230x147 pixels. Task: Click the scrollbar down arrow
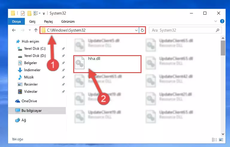click(x=223, y=134)
